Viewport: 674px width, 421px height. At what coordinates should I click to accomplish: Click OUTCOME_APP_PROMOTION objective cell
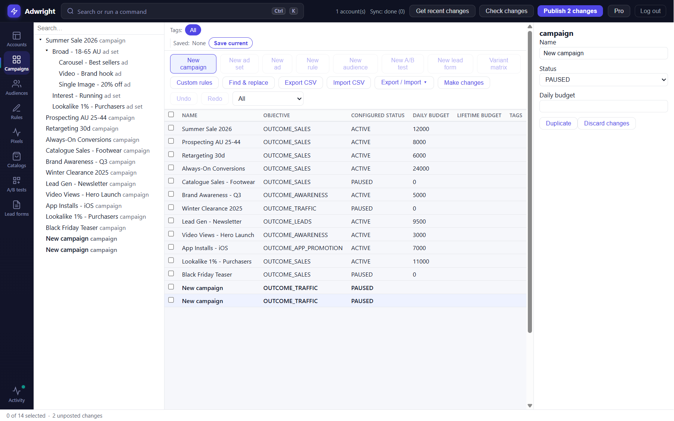click(303, 248)
